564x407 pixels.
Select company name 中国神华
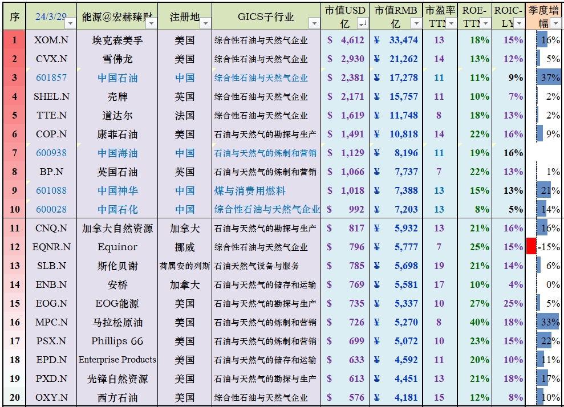[x=117, y=190]
